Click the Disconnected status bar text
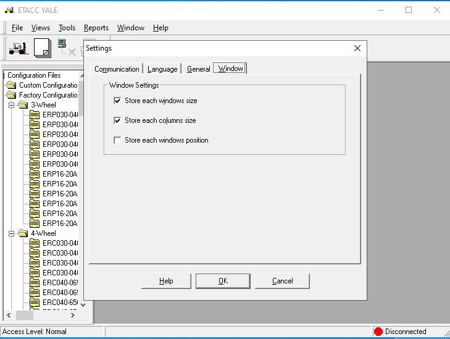Viewport: 450px width, 339px height. coord(406,332)
